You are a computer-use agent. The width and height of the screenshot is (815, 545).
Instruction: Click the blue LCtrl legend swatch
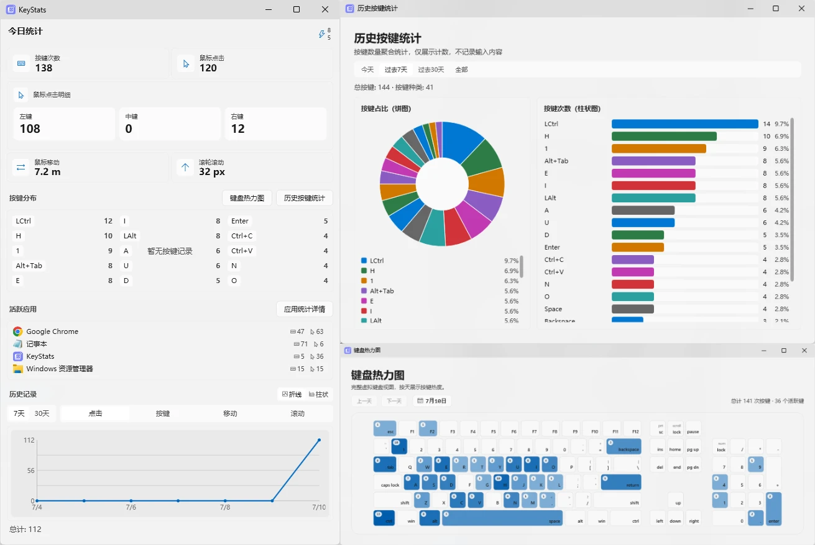364,261
